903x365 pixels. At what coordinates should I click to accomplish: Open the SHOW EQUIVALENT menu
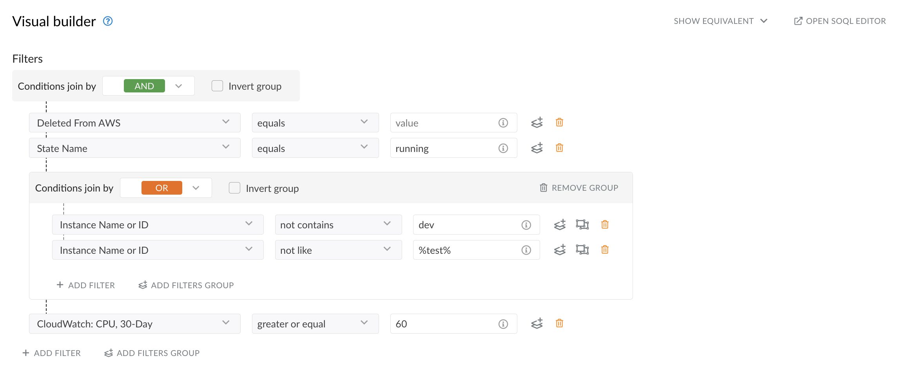(720, 21)
